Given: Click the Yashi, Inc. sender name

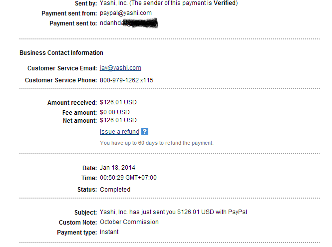Looking at the screenshot, I should coord(113,3).
